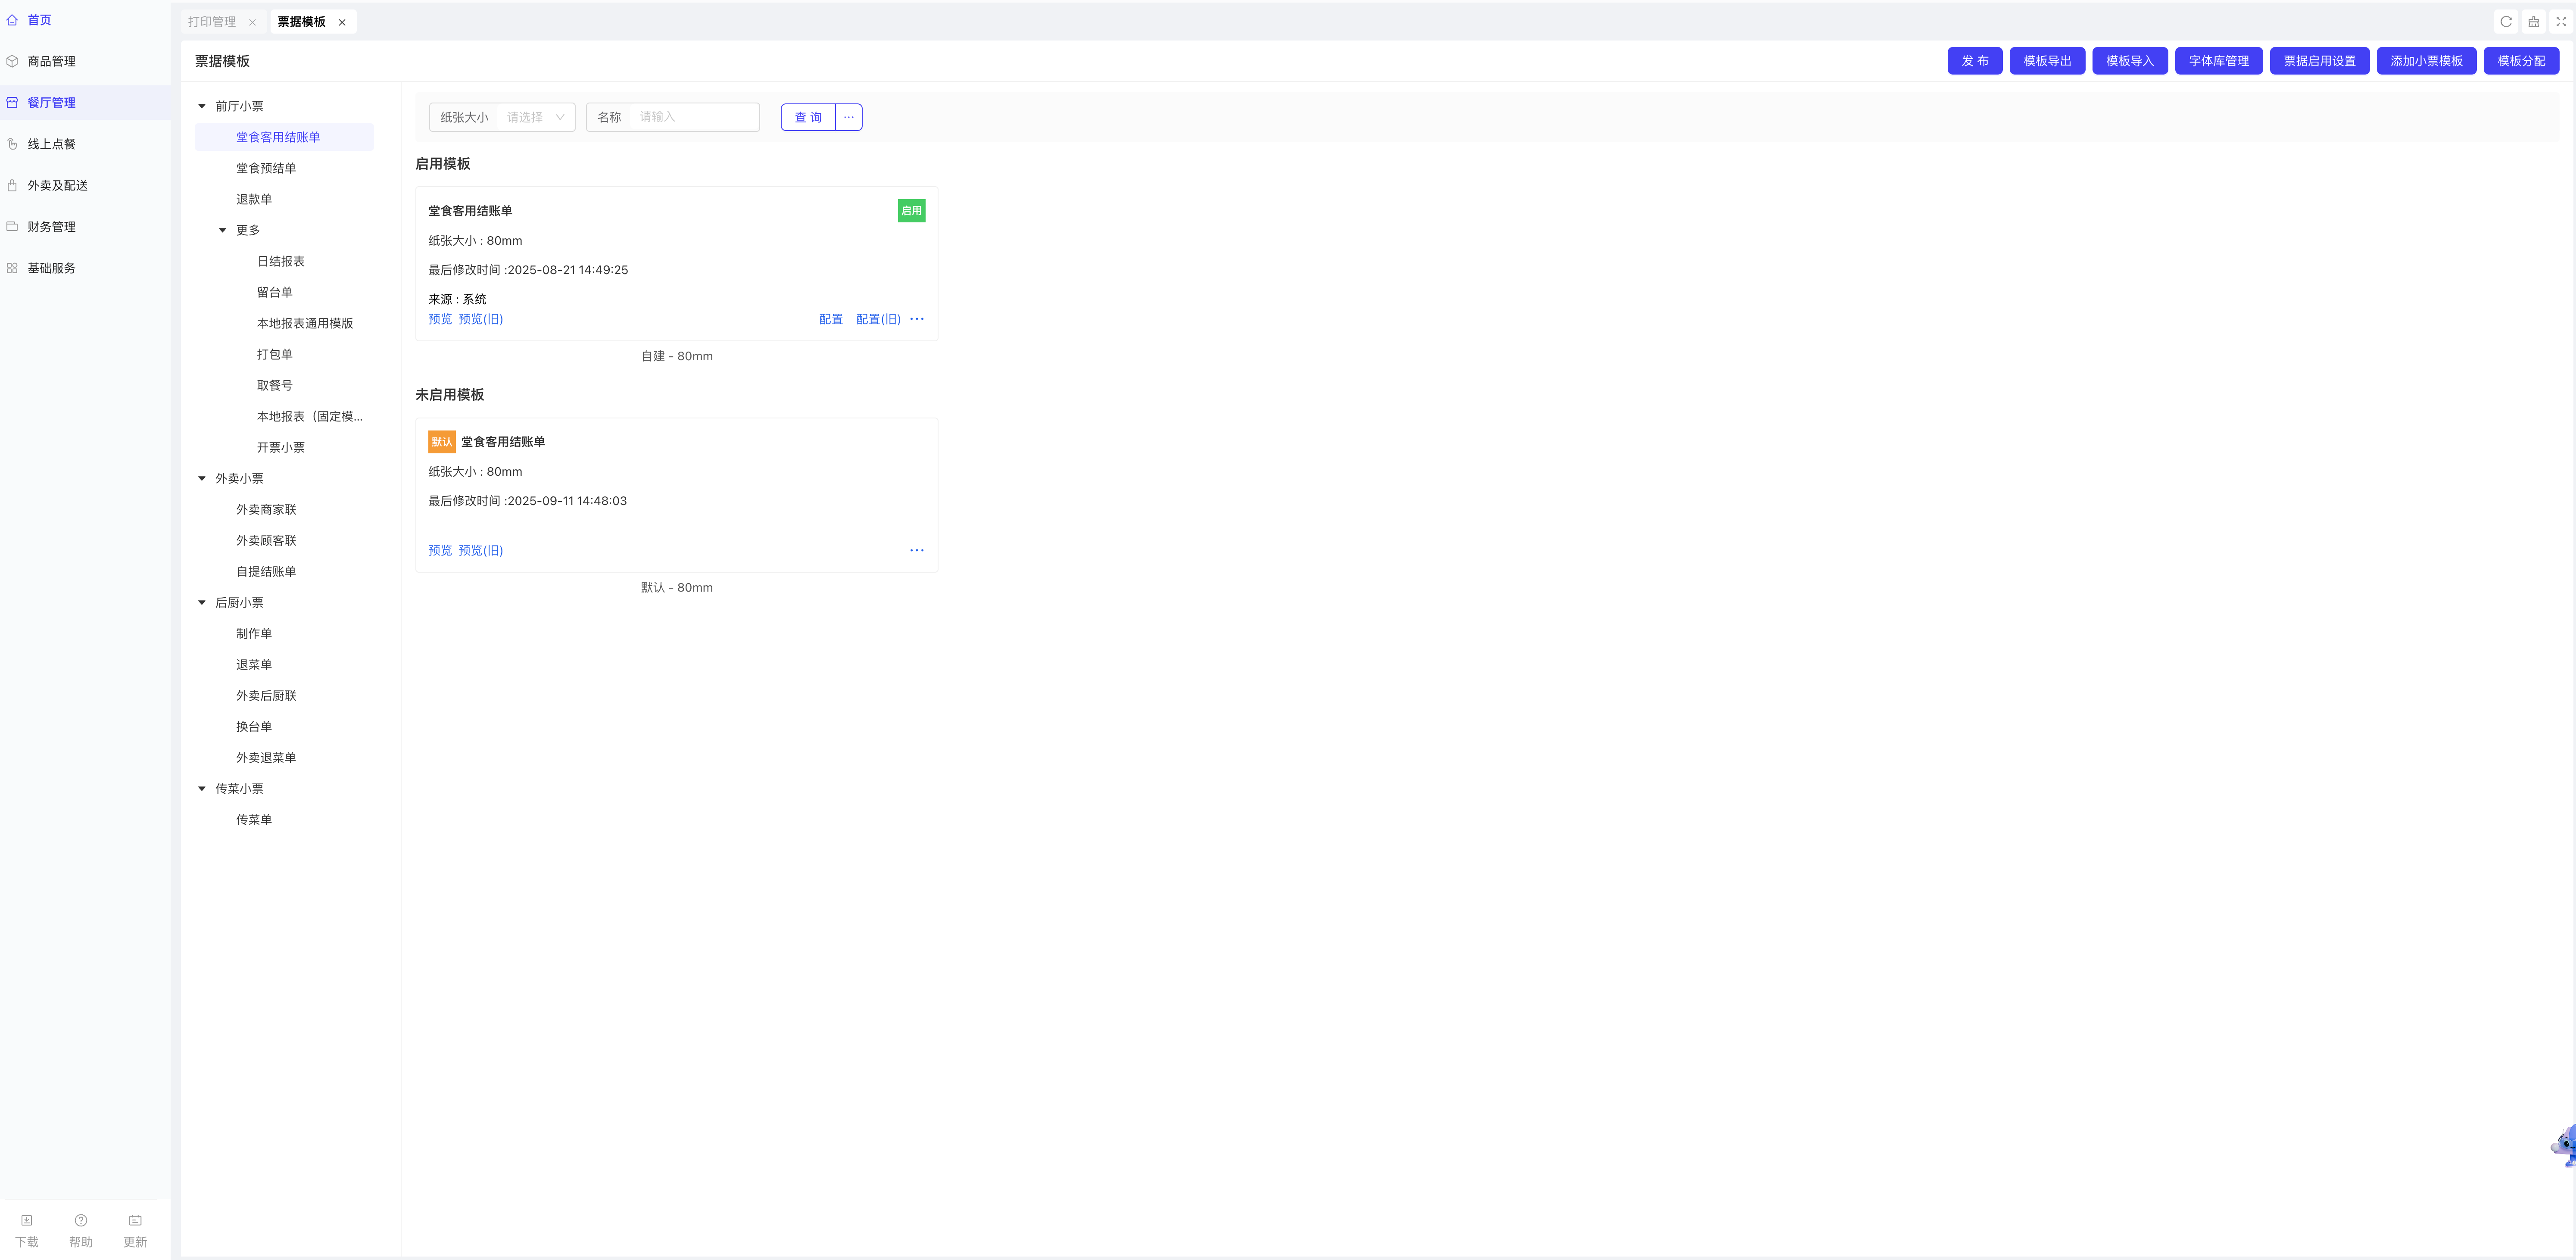
Task: Open more options on enabled template card
Action: click(917, 319)
